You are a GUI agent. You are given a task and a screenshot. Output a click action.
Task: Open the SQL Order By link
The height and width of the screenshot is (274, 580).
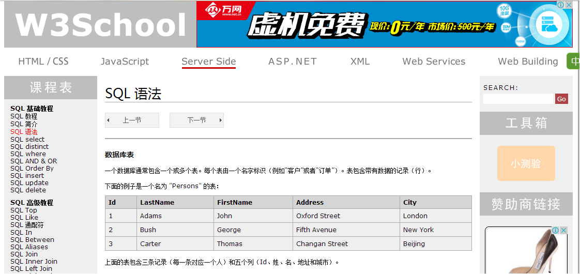pos(32,168)
